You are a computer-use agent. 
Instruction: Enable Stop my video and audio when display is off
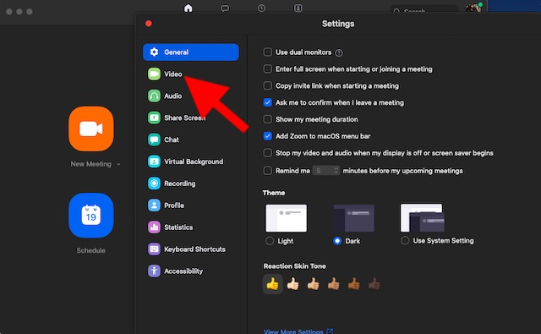point(267,153)
